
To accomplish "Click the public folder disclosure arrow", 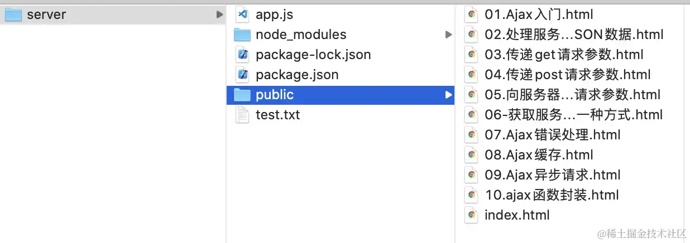I will pos(448,95).
